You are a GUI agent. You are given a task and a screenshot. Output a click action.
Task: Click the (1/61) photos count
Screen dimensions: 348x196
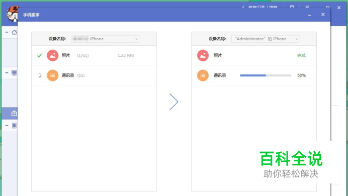point(83,55)
